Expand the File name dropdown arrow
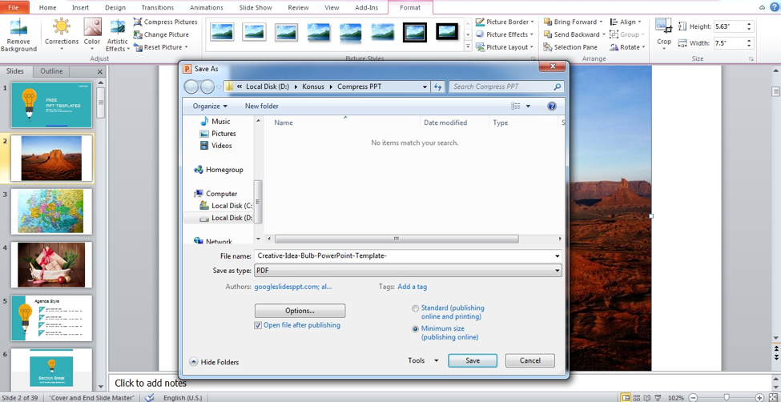This screenshot has width=781, height=402. tap(557, 256)
